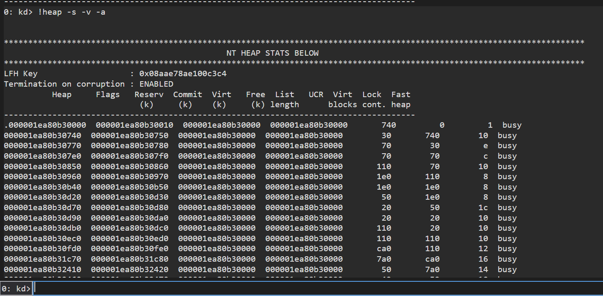Click the "Lock cont." column header
Viewport: 603px width, 296px height.
[372, 100]
